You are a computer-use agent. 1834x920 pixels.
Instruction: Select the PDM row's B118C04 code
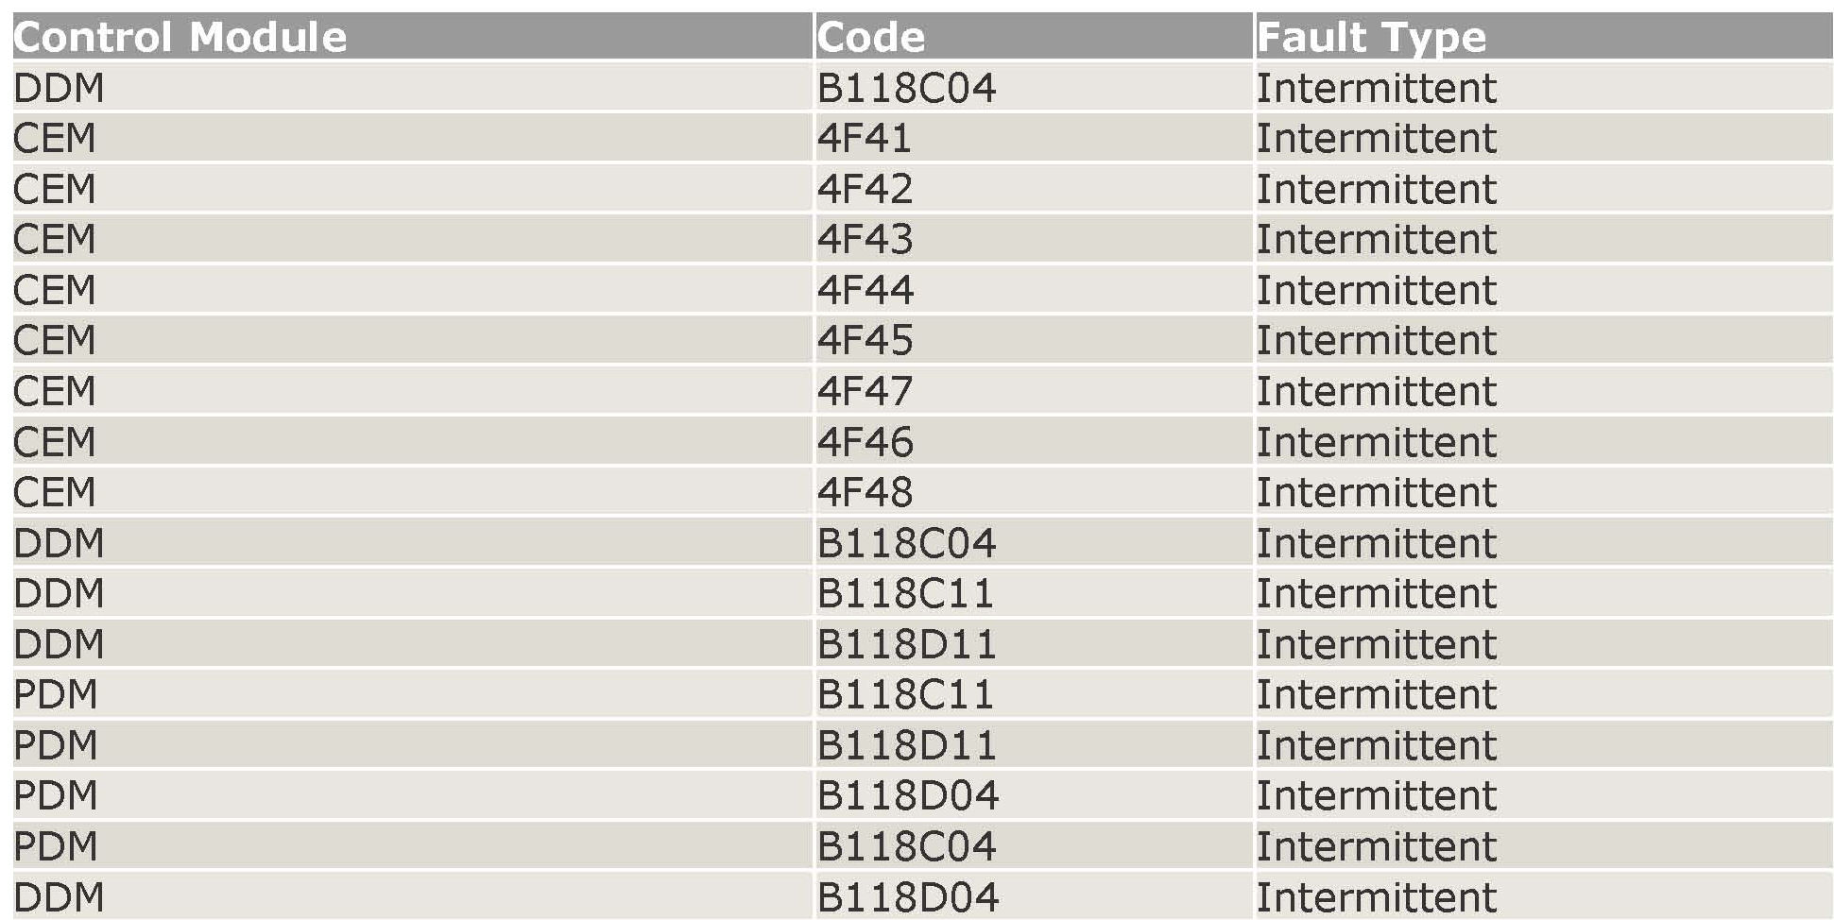click(x=906, y=846)
